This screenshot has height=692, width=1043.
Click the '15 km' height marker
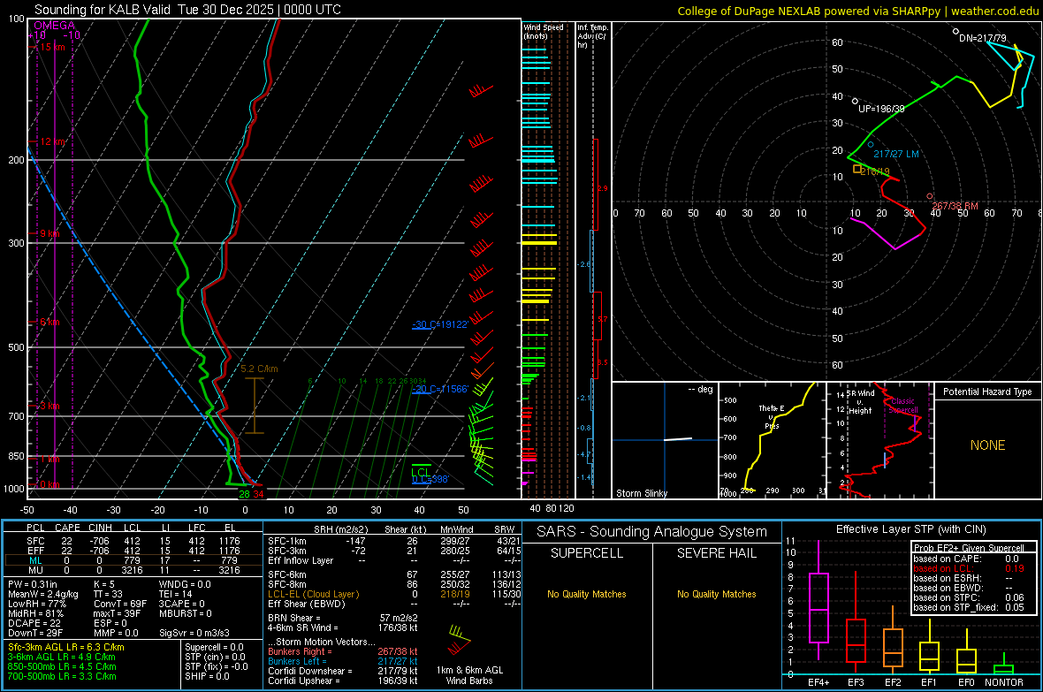coord(52,47)
